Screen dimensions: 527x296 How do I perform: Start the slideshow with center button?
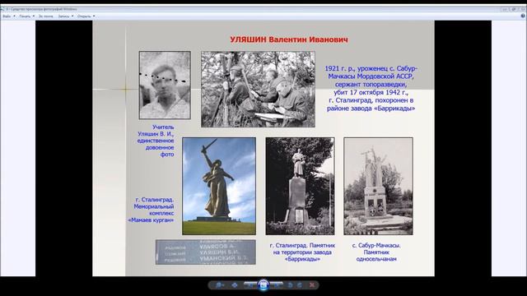click(x=263, y=285)
